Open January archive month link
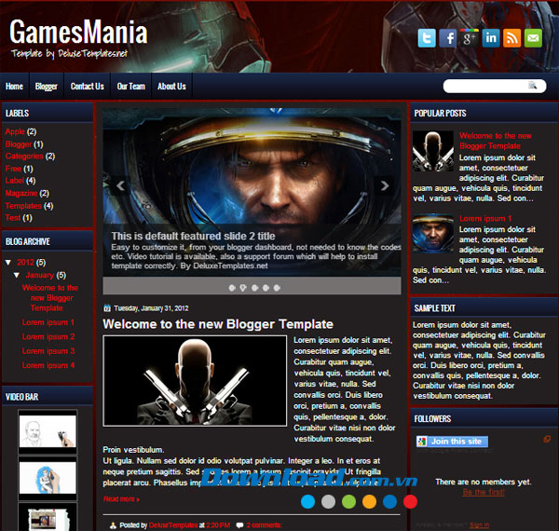559x531 pixels. point(40,275)
